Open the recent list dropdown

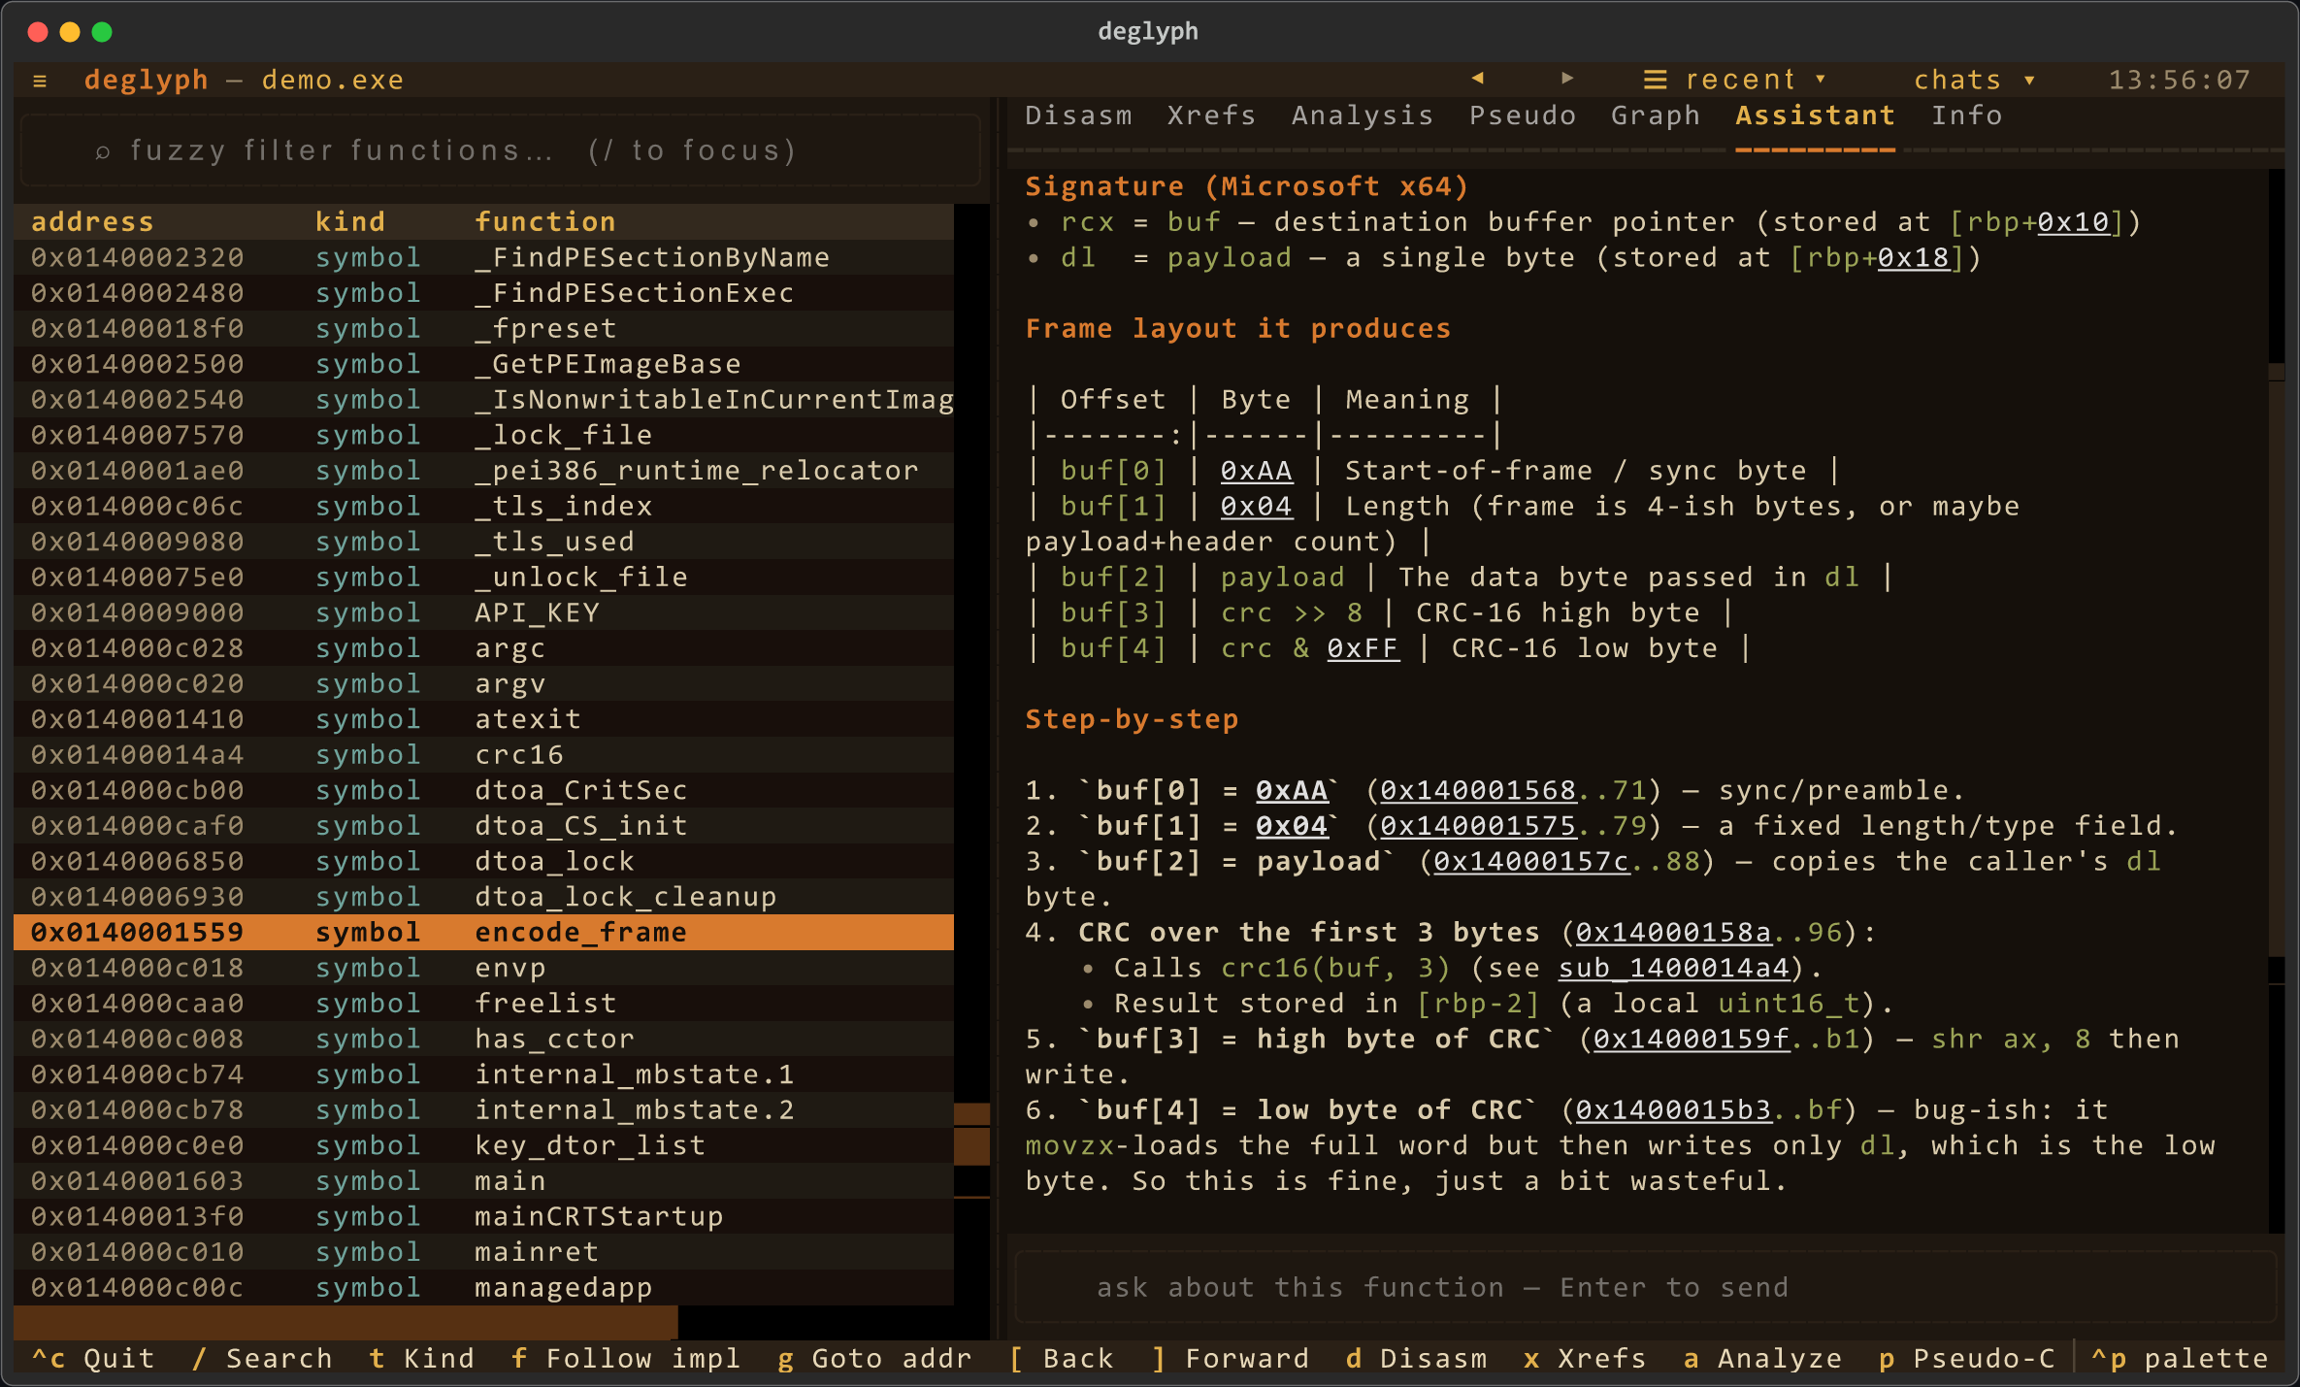pos(1734,80)
